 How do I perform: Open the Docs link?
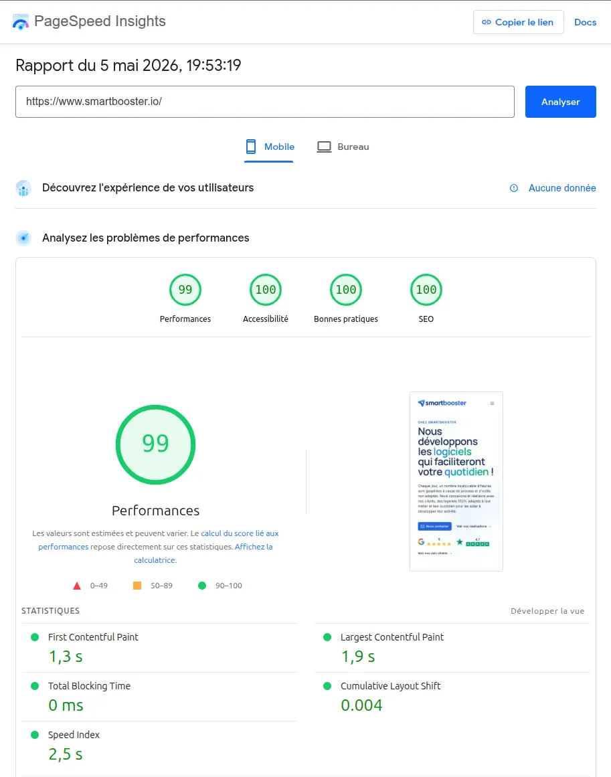point(585,22)
